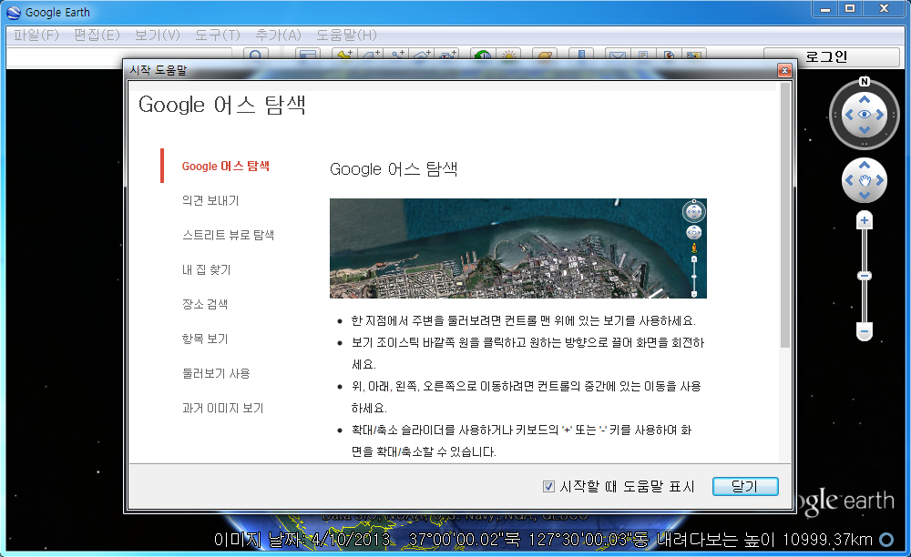911x557 pixels.
Task: Click the ruler toolbar icon
Action: (581, 55)
